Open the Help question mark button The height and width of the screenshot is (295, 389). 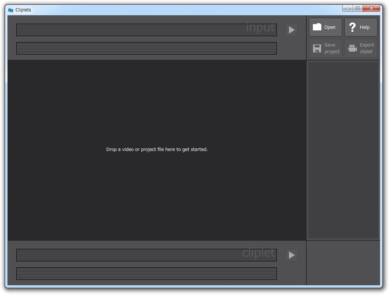[x=361, y=27]
